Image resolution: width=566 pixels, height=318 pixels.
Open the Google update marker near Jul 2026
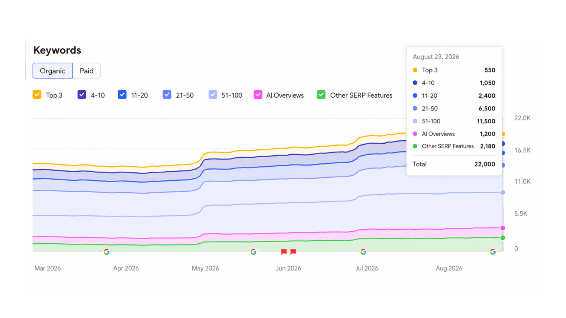click(x=363, y=252)
